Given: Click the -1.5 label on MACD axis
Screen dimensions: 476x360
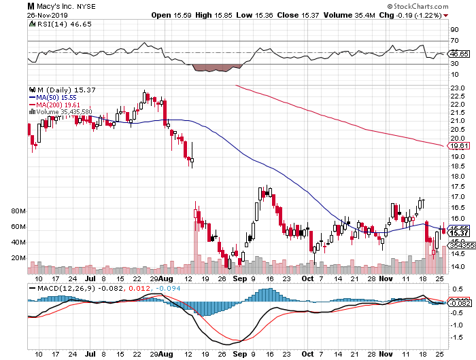Looking at the screenshot, I should coord(456,338).
